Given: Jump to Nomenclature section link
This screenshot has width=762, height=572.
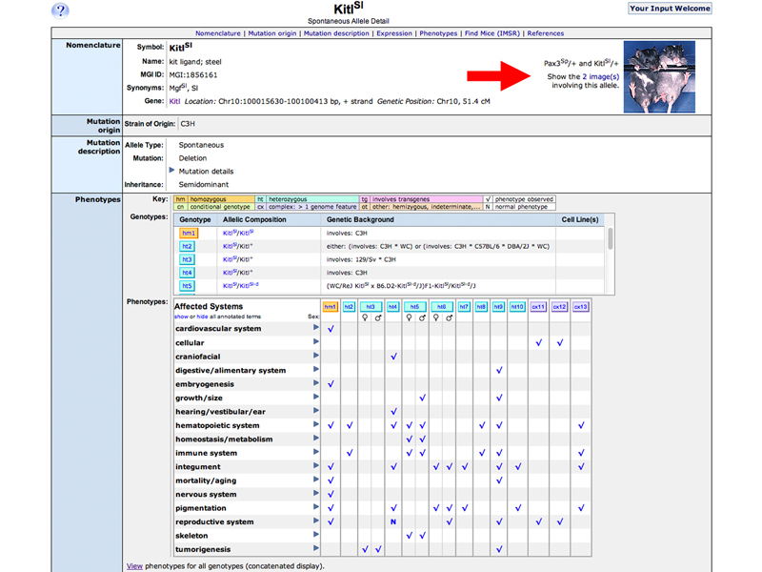Looking at the screenshot, I should point(218,33).
